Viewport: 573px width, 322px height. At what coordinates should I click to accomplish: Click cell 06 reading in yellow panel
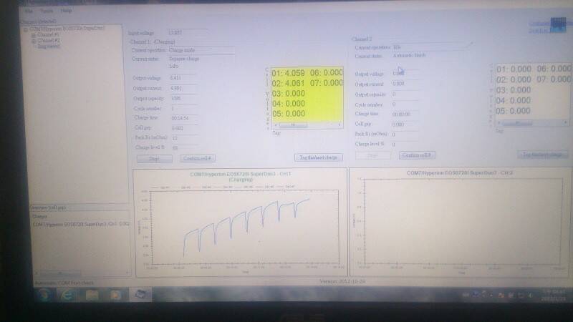327,73
